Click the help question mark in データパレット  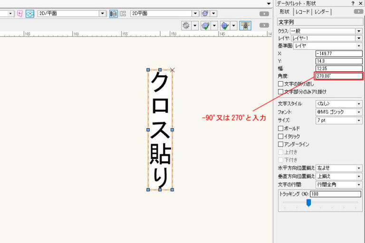(x=353, y=3)
